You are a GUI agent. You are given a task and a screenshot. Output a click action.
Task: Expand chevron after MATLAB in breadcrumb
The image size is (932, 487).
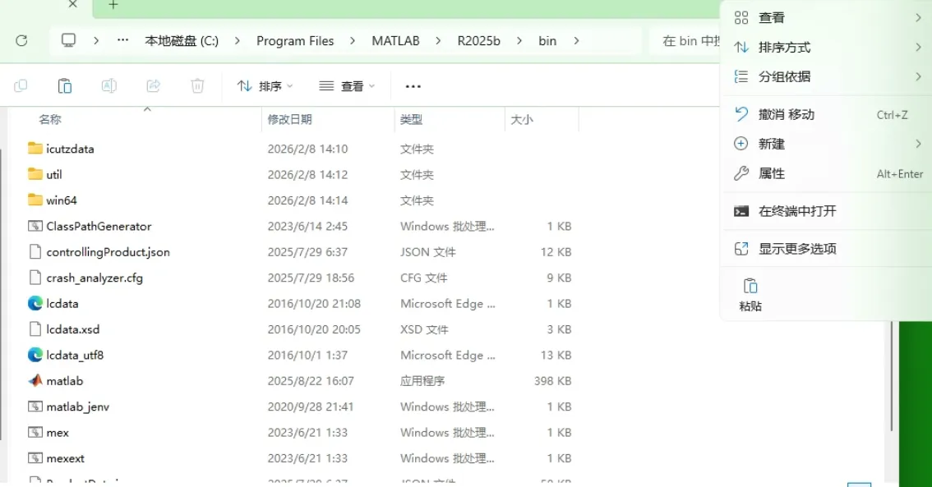(438, 40)
